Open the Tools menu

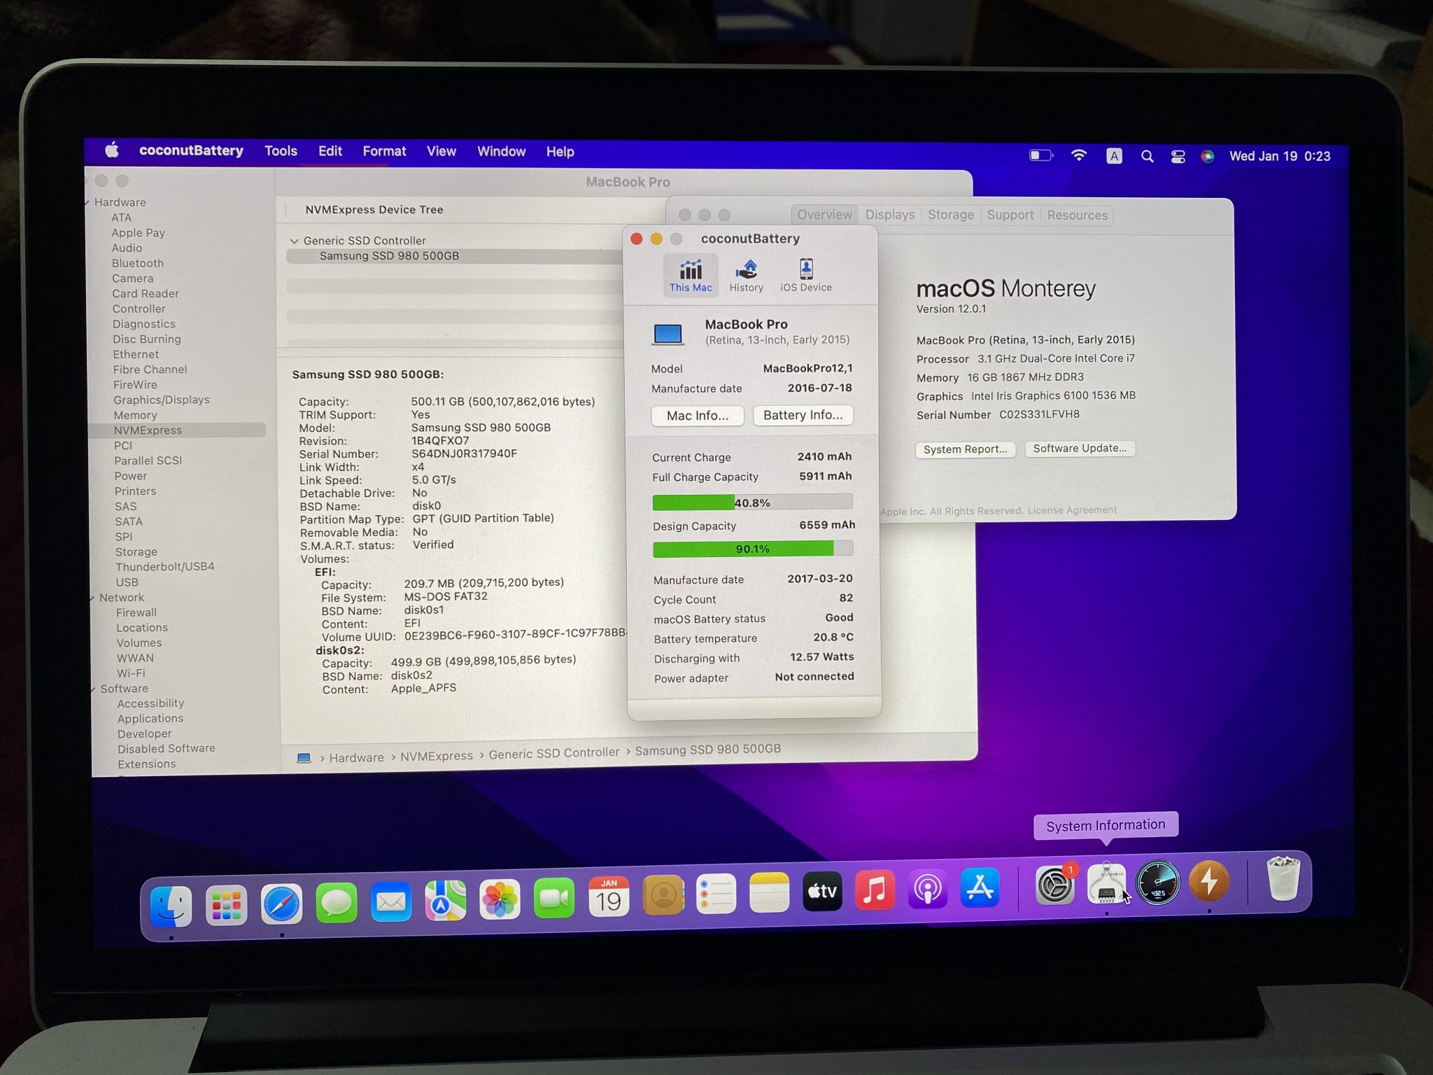coord(281,151)
